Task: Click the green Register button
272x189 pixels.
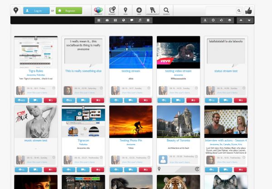Action: (x=69, y=10)
